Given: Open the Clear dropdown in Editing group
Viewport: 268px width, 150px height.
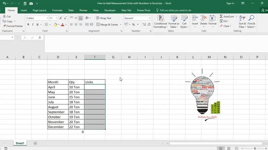Looking at the screenshot, I should click(225, 26).
